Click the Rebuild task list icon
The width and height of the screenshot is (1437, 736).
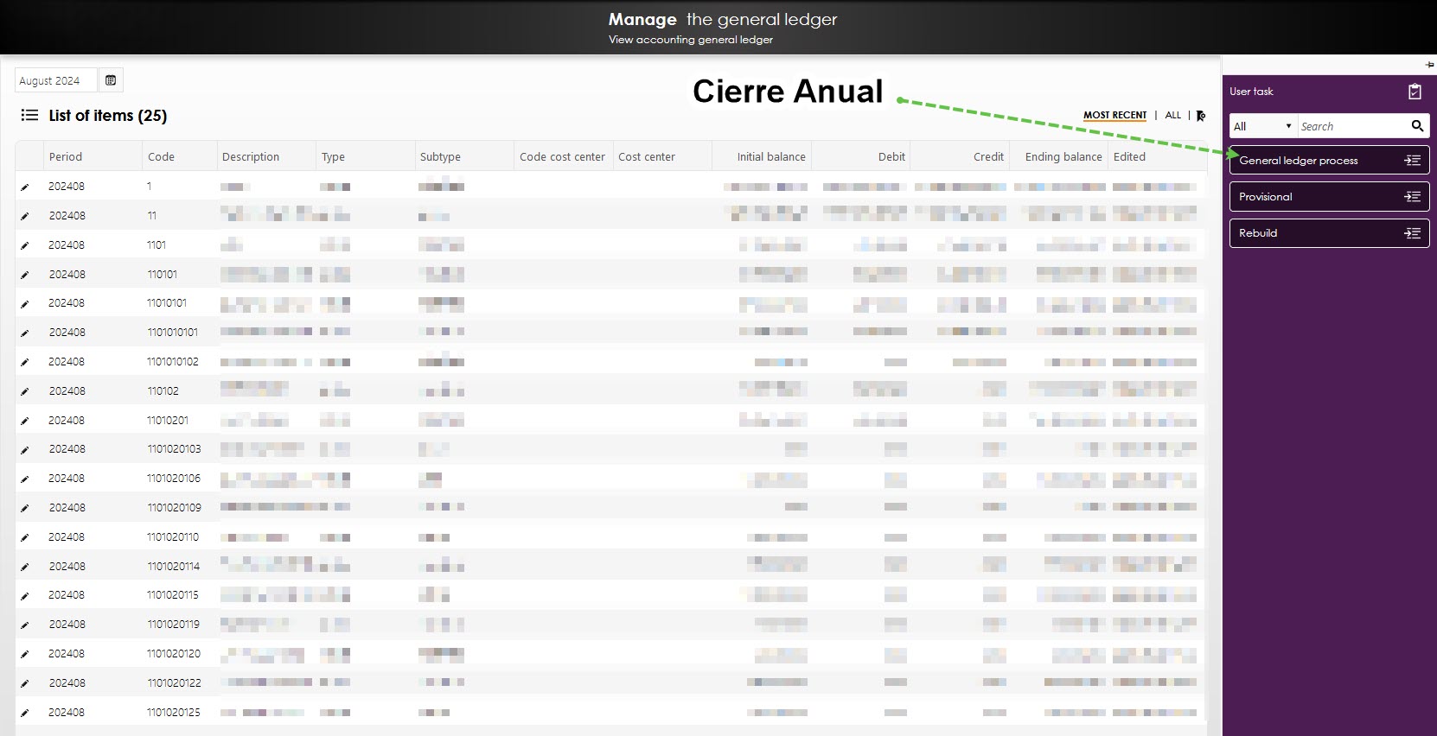[1413, 232]
